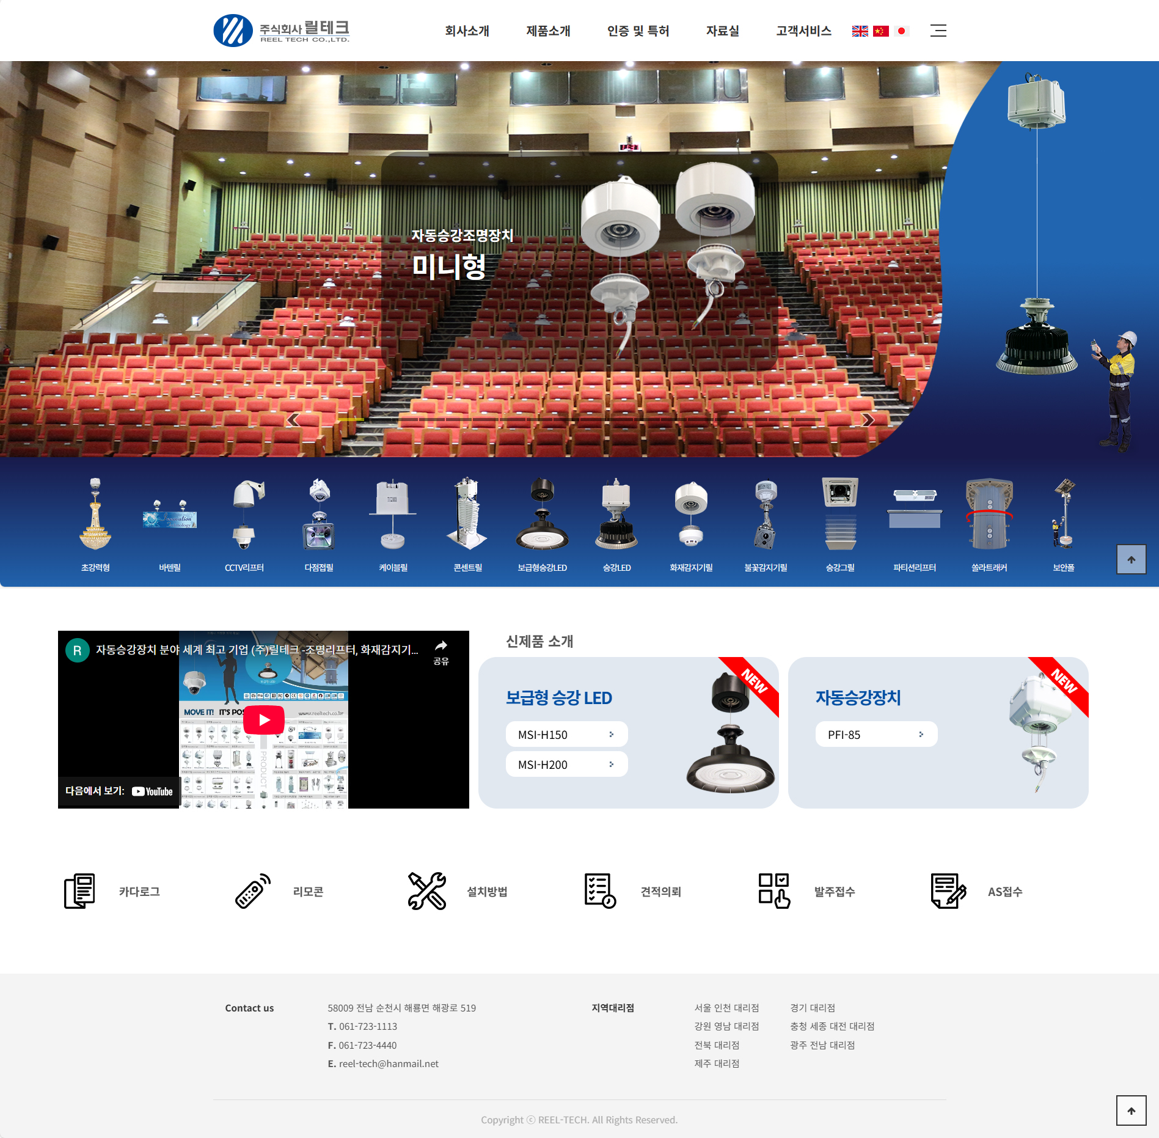Share the YouTube video via 공유
Screen dimensions: 1159x1138
[x=441, y=652]
